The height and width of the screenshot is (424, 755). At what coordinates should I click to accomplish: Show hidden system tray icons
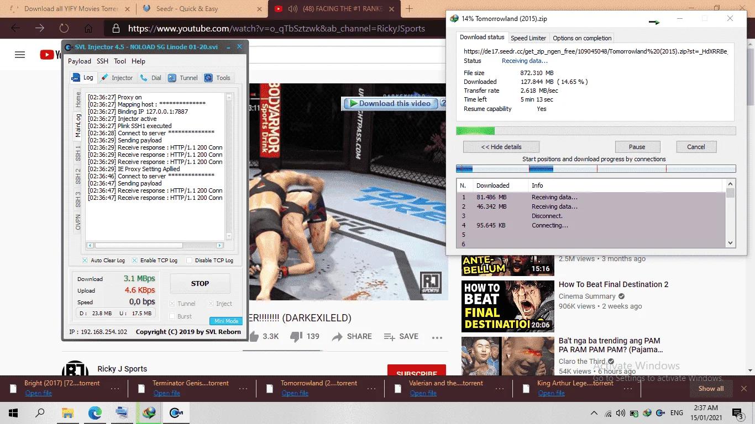click(594, 413)
